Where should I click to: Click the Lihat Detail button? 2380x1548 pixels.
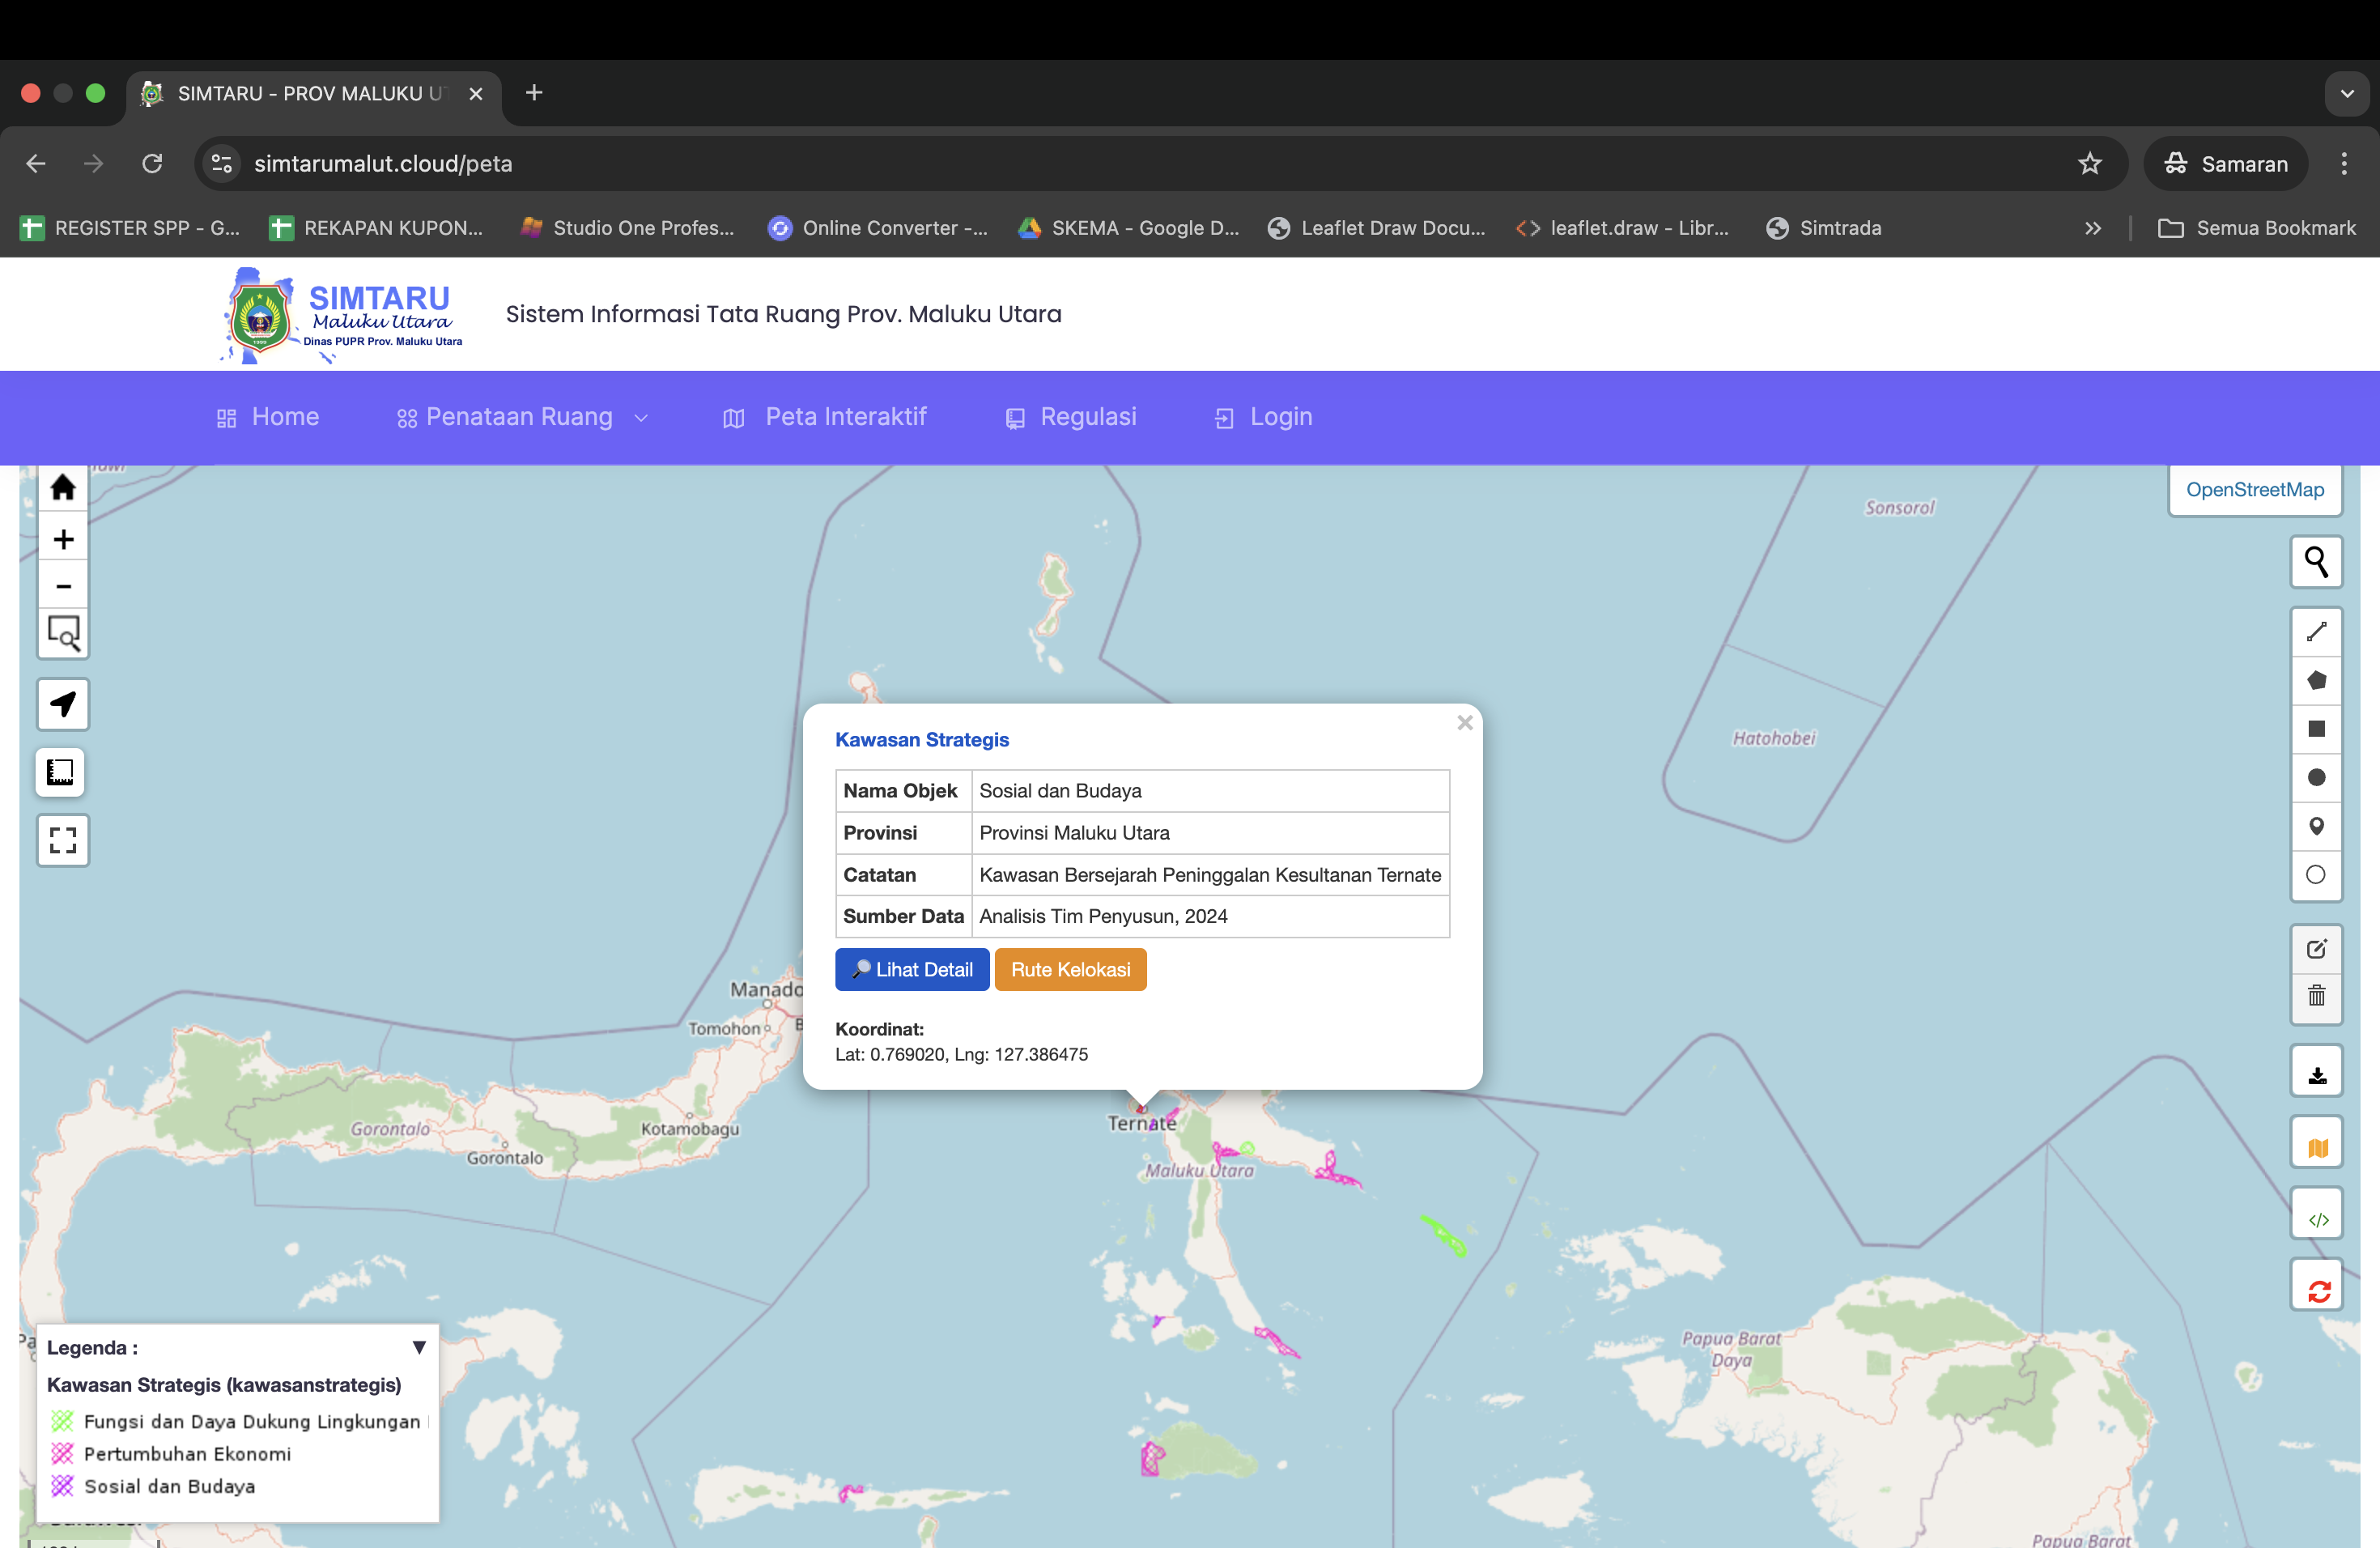[911, 969]
